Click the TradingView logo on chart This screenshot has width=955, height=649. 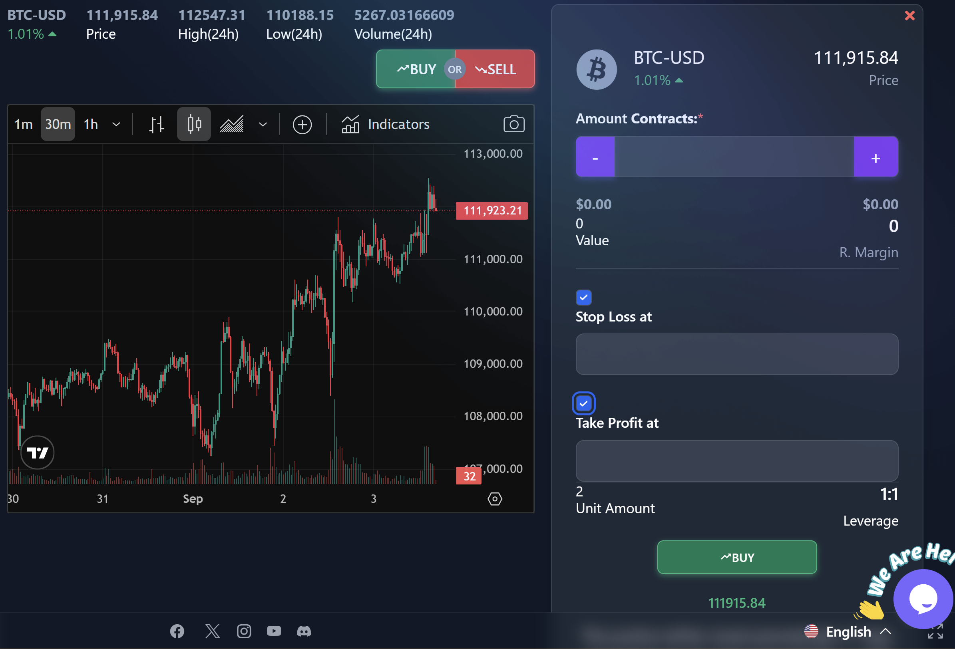(x=38, y=452)
